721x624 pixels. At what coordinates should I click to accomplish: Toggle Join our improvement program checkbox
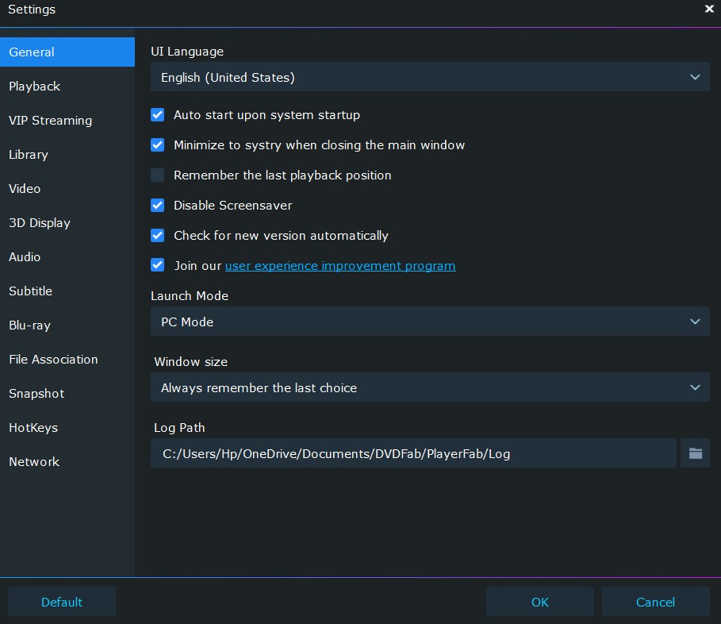157,265
